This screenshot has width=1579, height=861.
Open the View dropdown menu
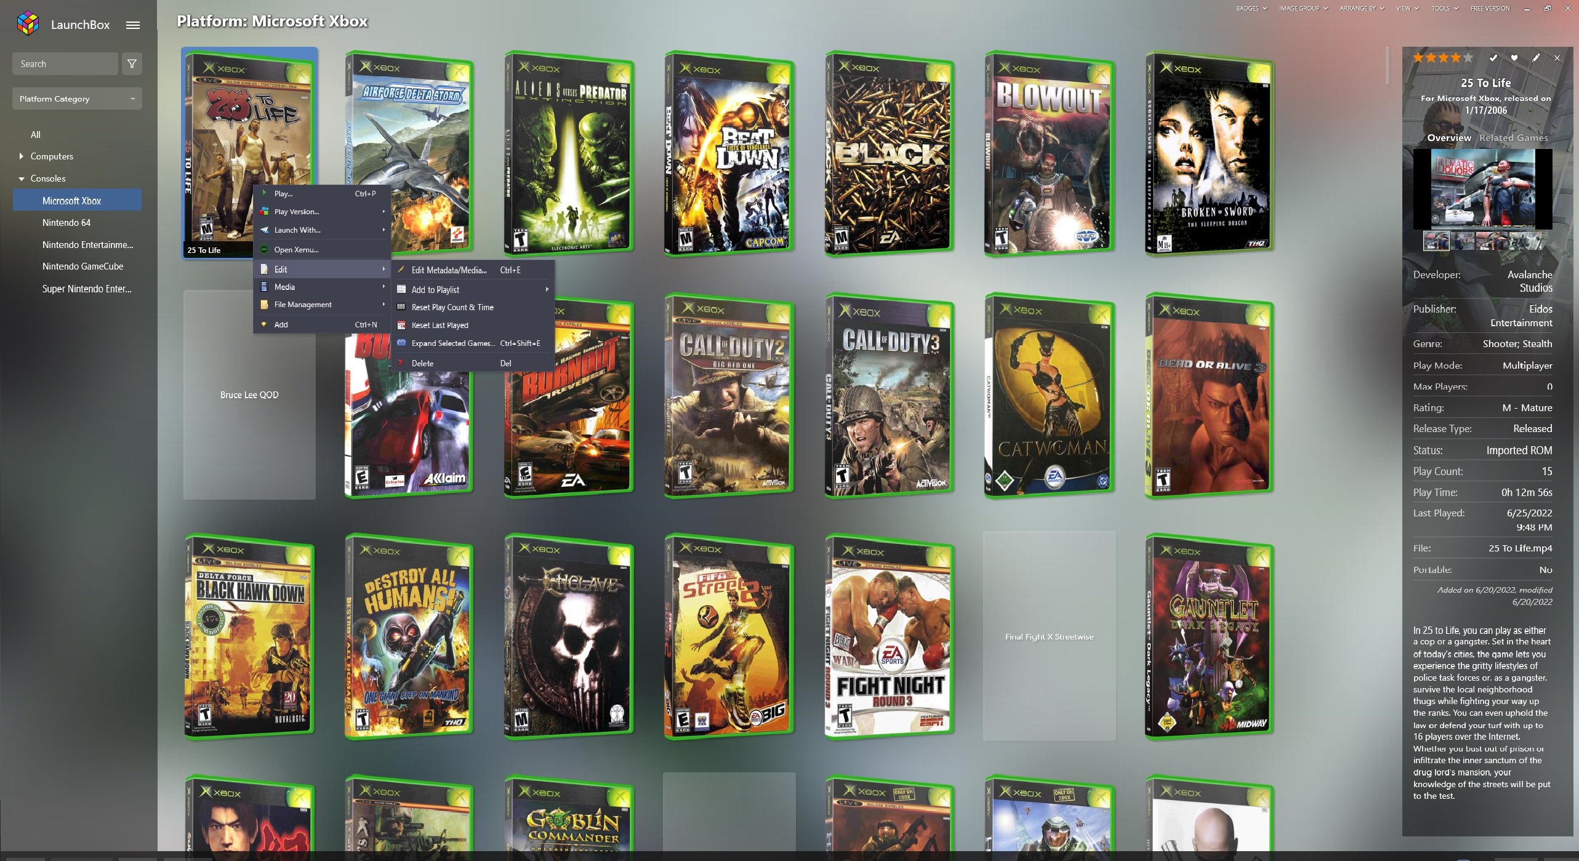1407,9
